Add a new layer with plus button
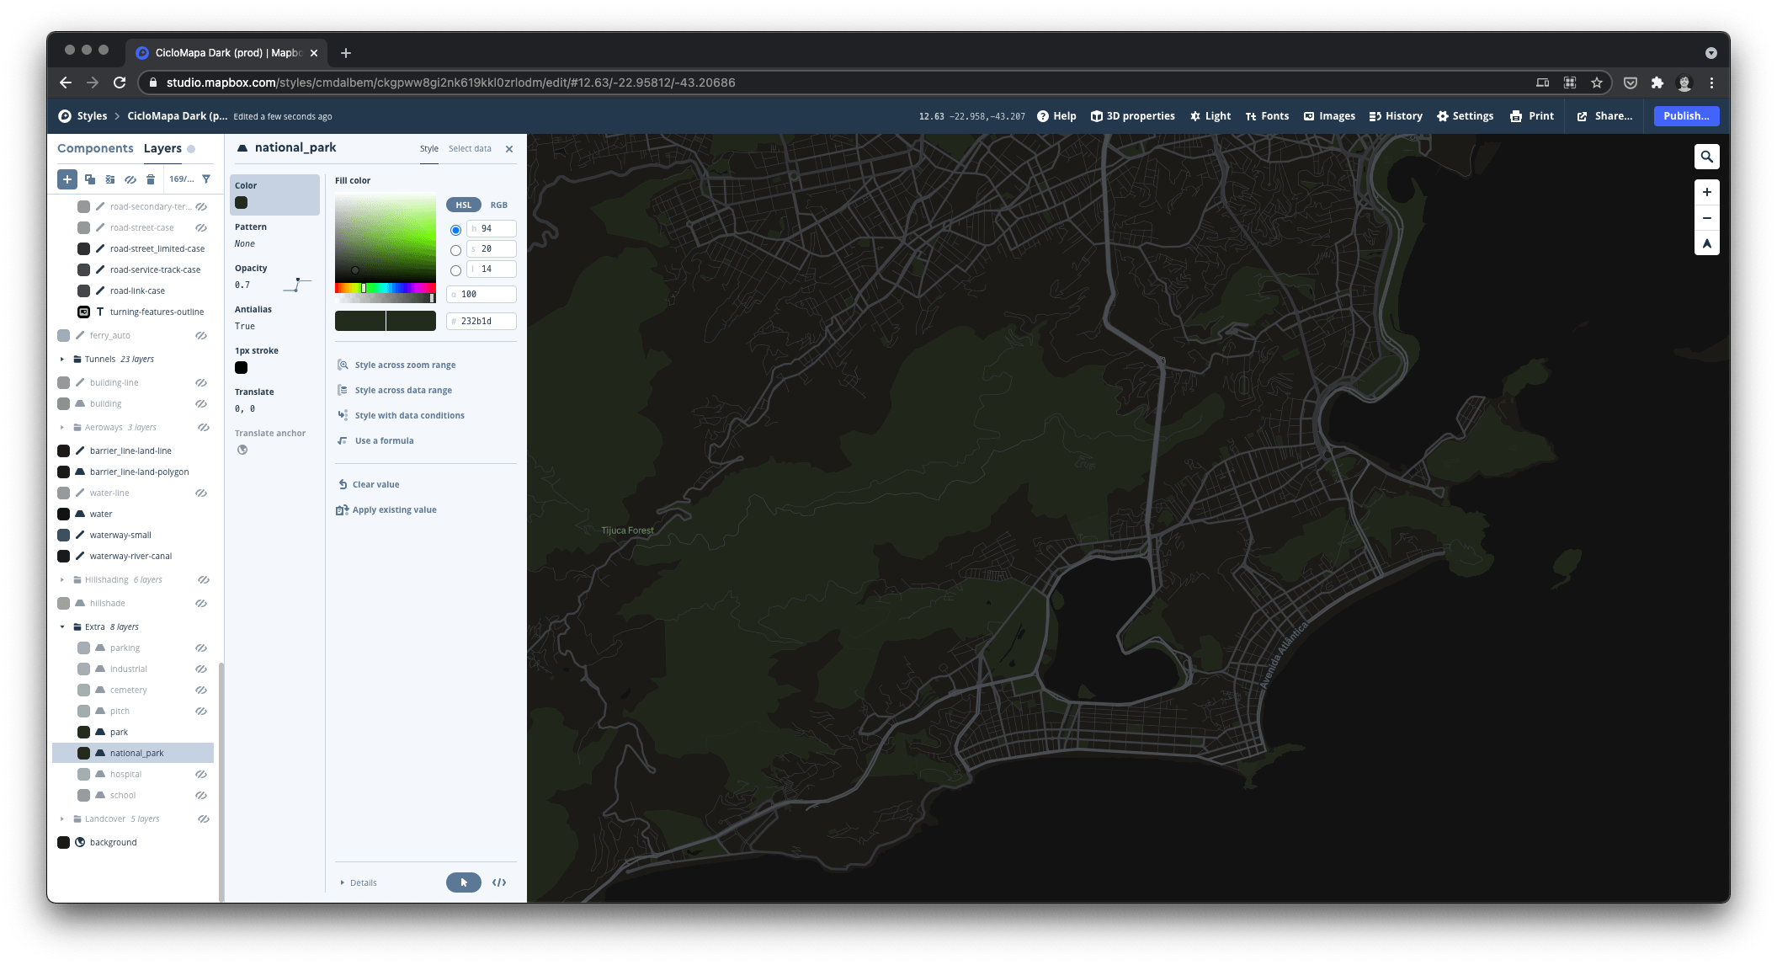This screenshot has width=1777, height=965. click(67, 179)
